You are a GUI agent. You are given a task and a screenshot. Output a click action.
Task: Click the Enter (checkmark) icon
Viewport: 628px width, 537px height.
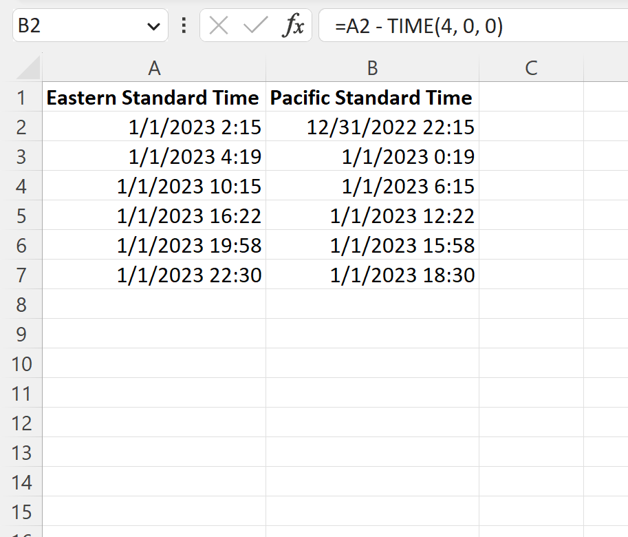point(254,25)
